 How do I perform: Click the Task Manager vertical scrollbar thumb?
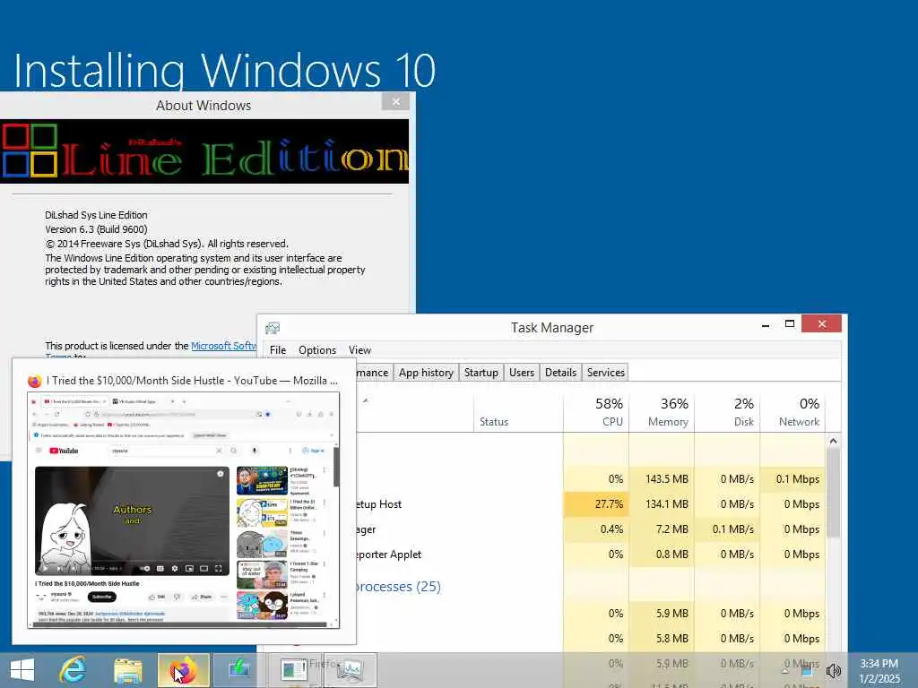[x=833, y=492]
